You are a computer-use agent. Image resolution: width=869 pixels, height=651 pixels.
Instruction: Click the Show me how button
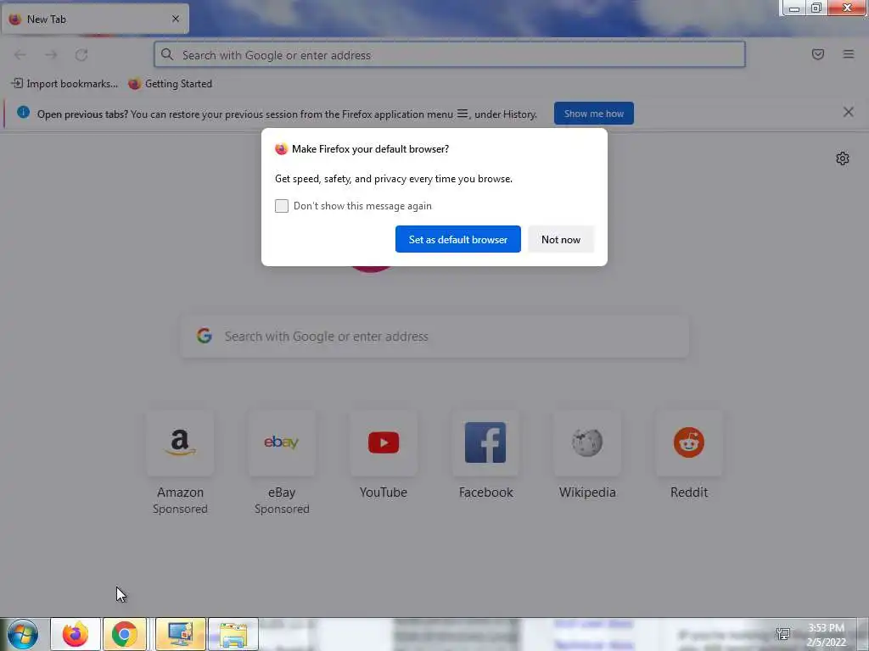(593, 114)
